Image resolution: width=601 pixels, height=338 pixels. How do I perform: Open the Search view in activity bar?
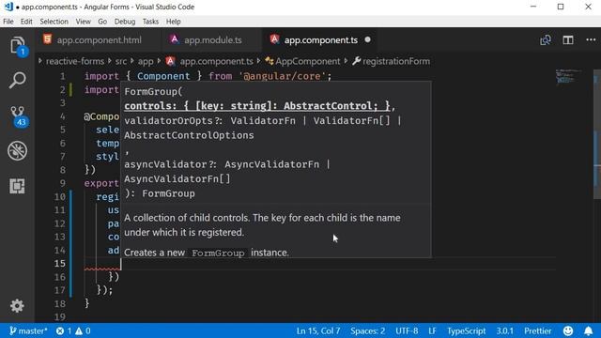tap(17, 80)
